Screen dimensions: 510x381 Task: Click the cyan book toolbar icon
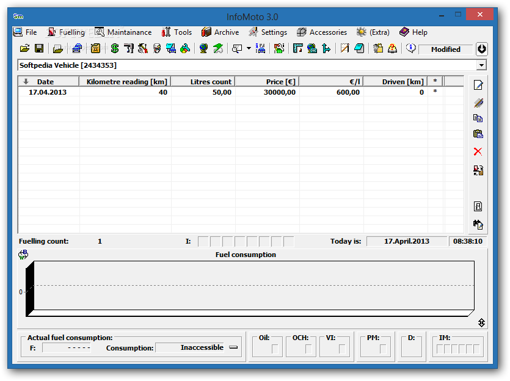[x=359, y=49]
